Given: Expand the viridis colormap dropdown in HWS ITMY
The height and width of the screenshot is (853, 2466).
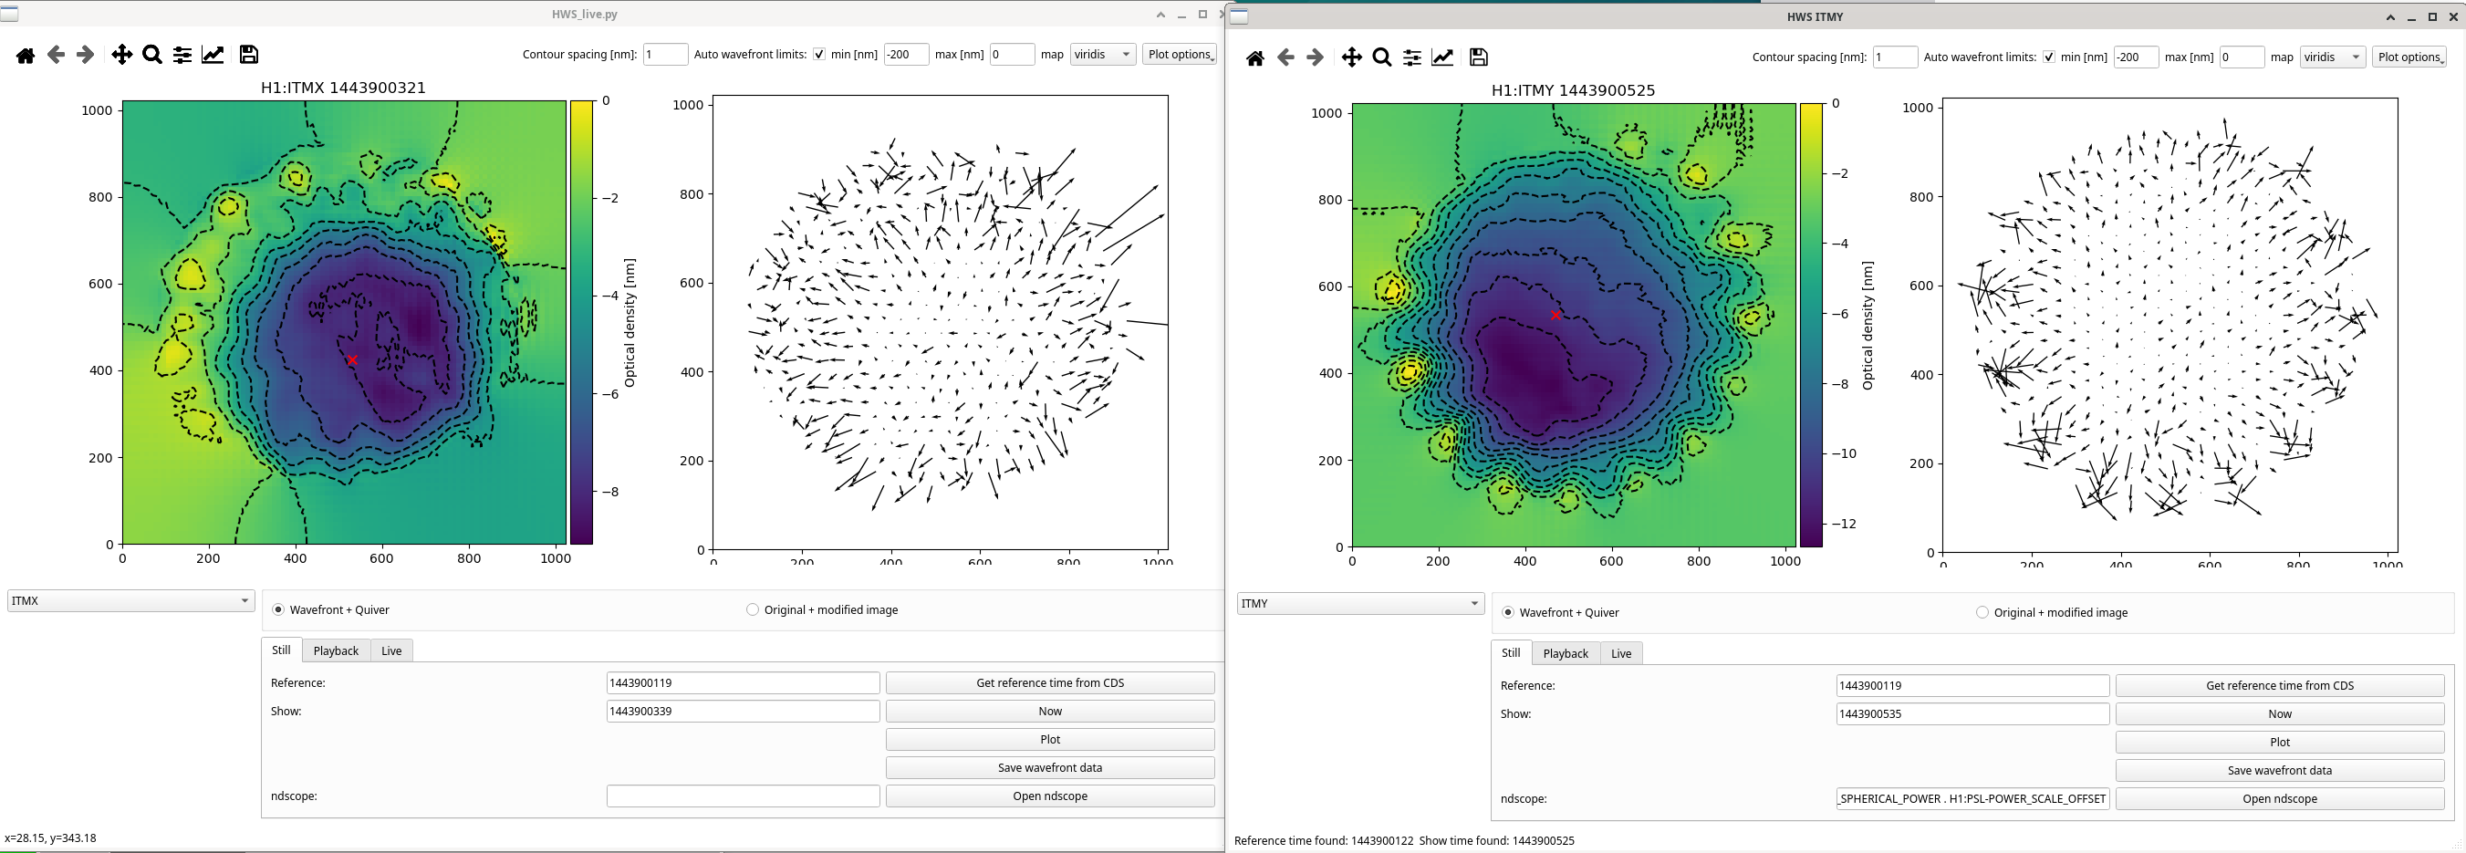Looking at the screenshot, I should coord(2332,57).
